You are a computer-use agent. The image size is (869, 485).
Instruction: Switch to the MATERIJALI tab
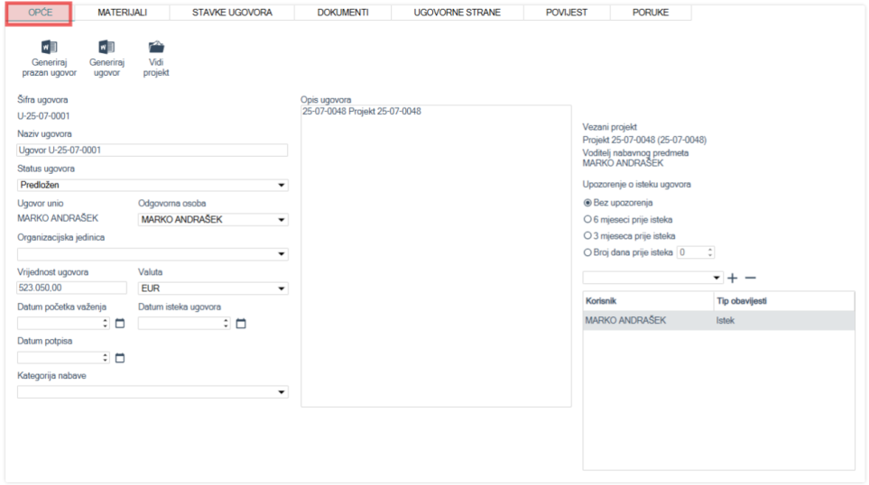point(122,13)
